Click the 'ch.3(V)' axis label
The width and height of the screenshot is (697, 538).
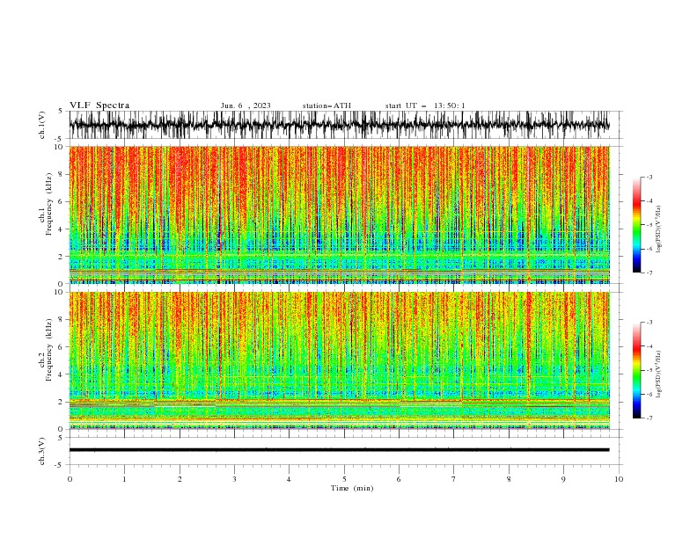coord(42,451)
